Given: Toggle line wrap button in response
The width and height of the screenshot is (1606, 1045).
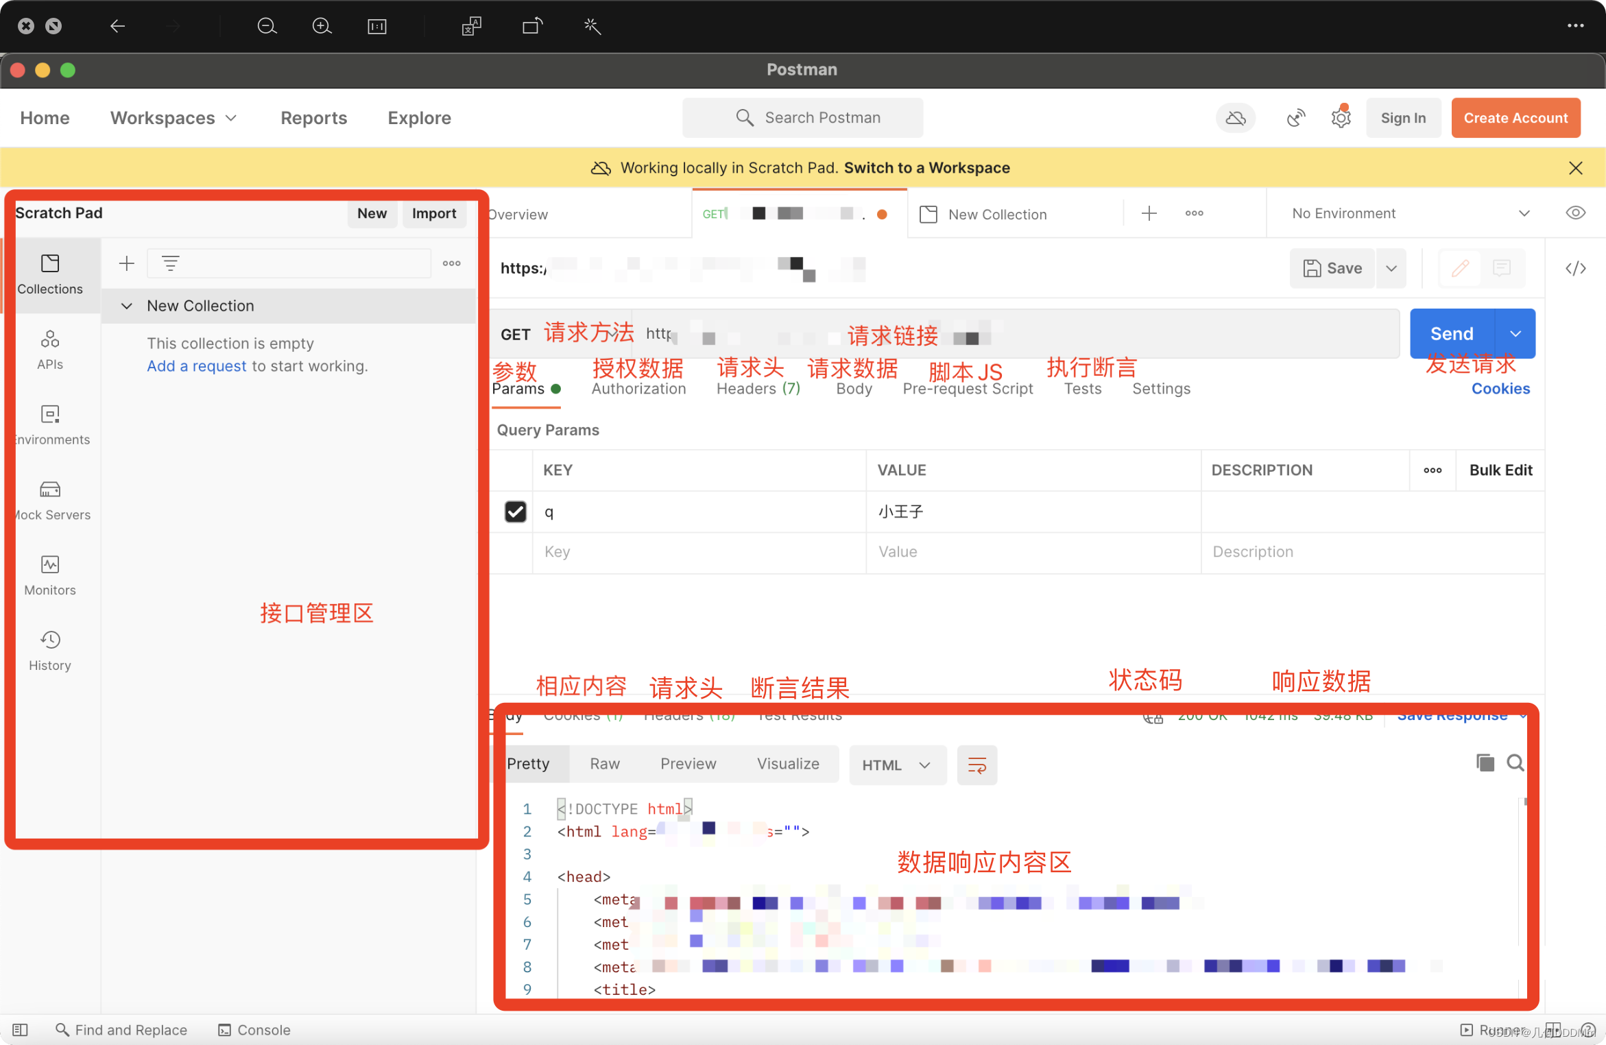Looking at the screenshot, I should [x=976, y=765].
